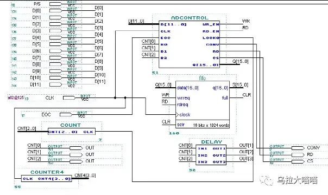Select the D[11] input pin symbol
Image resolution: width=328 pixels, height=195 pixels.
[x=56, y=84]
